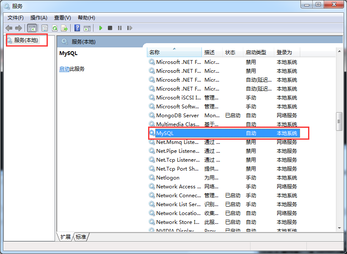Toggle the show/hide console tree icon
Screen dimensions: 347x254
coord(32,28)
